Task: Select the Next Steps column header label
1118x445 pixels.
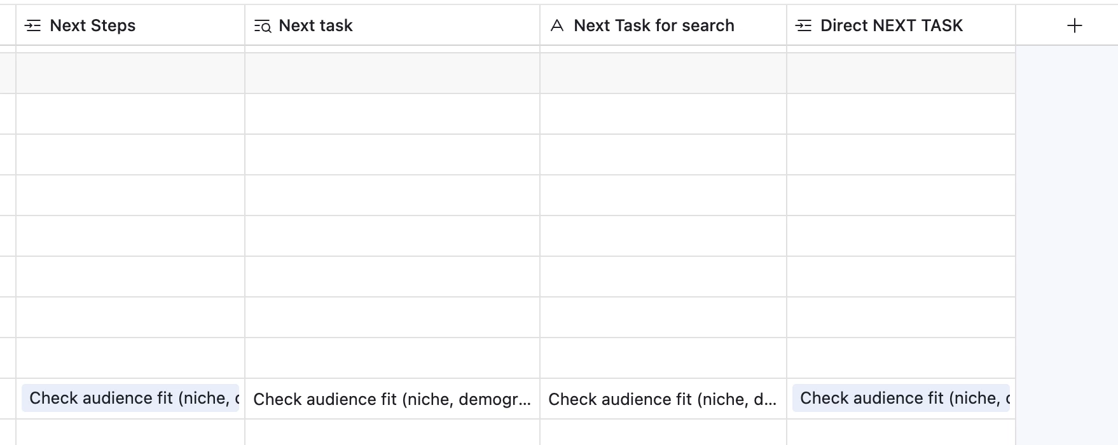Action: point(93,25)
